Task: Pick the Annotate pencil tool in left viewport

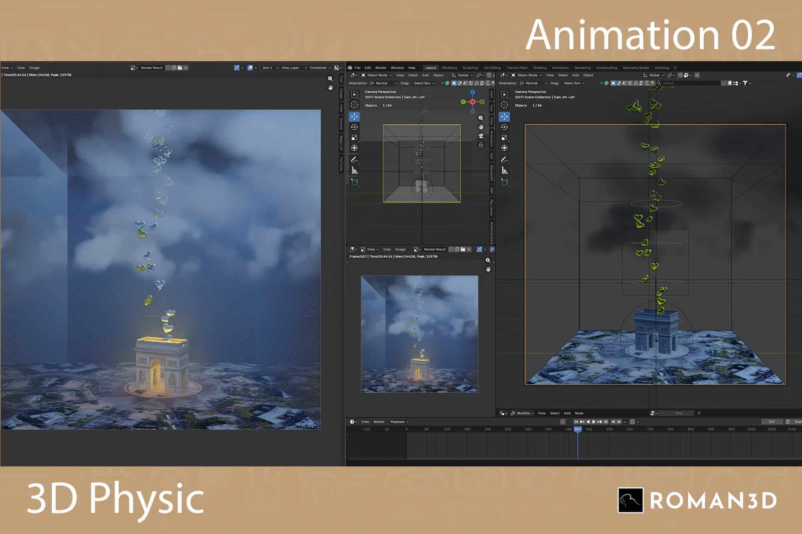Action: [x=354, y=160]
